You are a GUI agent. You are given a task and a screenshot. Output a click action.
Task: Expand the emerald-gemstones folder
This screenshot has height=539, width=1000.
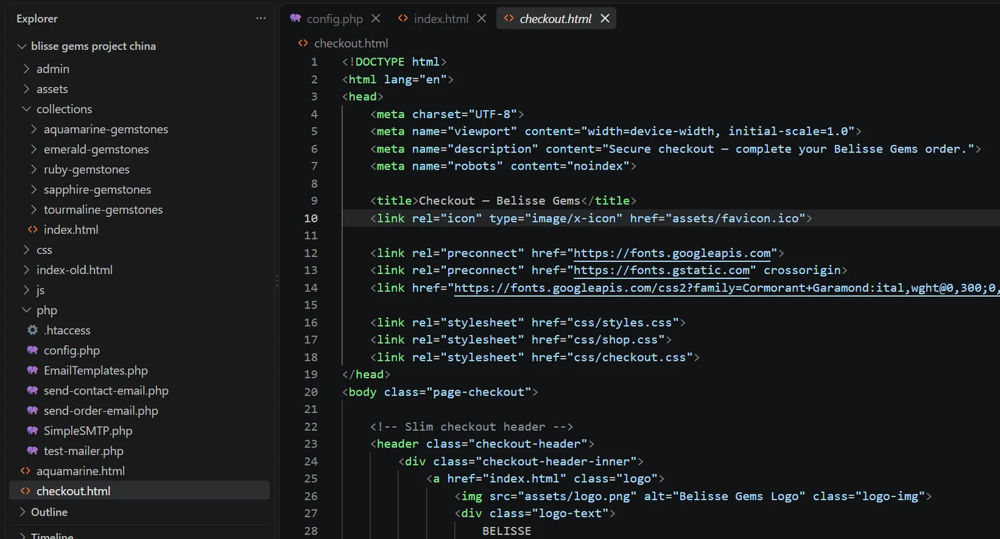(34, 149)
